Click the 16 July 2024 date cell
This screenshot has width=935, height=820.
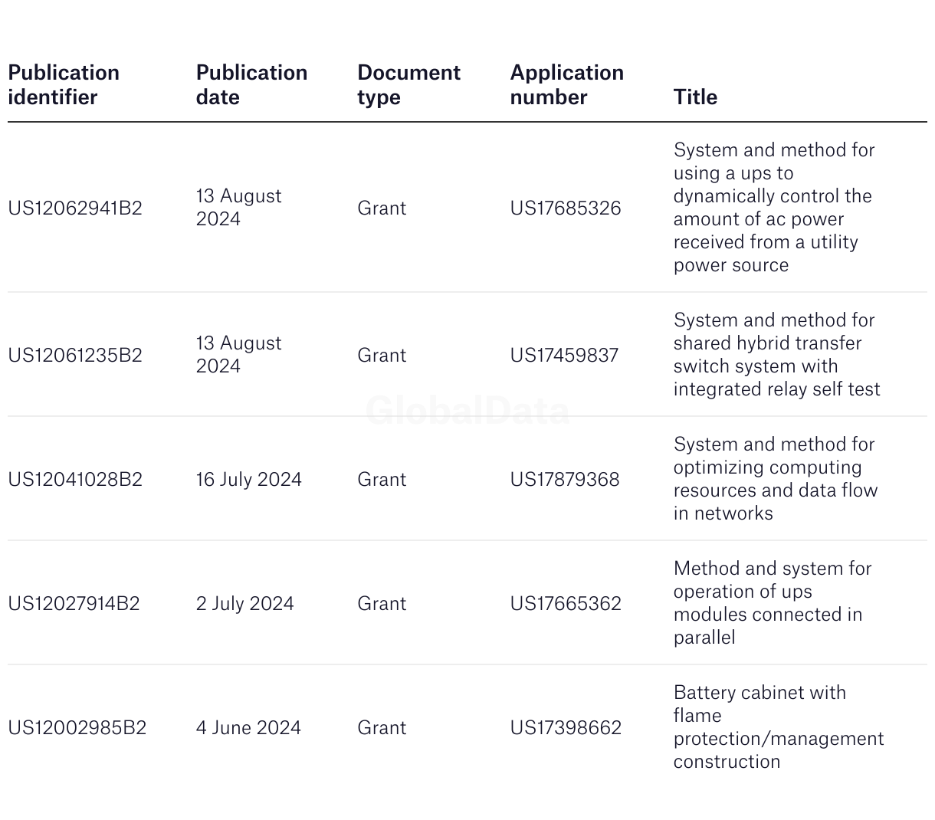click(248, 480)
